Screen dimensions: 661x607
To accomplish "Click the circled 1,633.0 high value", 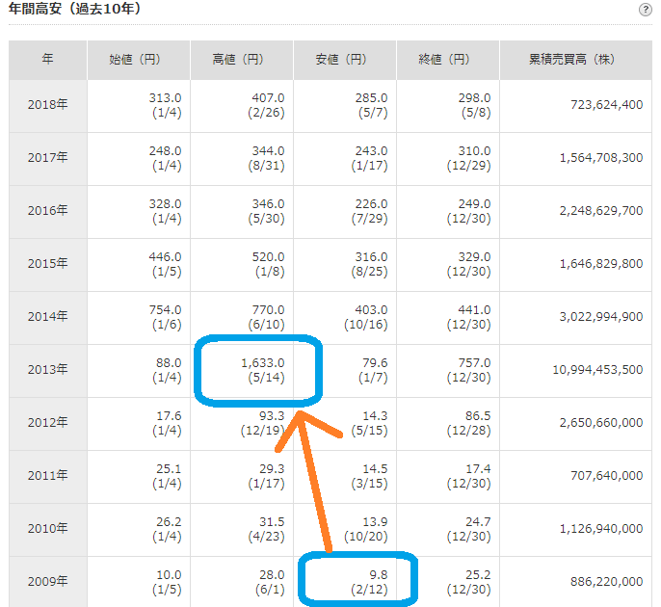I will (x=262, y=363).
